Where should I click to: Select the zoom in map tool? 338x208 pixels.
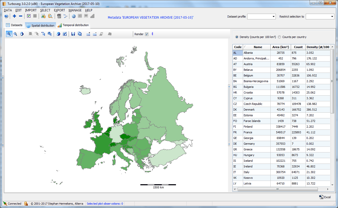click(x=9, y=34)
